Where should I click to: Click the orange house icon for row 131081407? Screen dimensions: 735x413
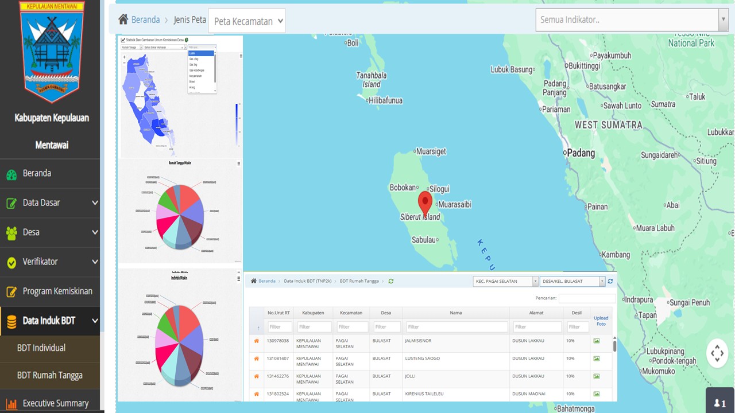click(257, 359)
